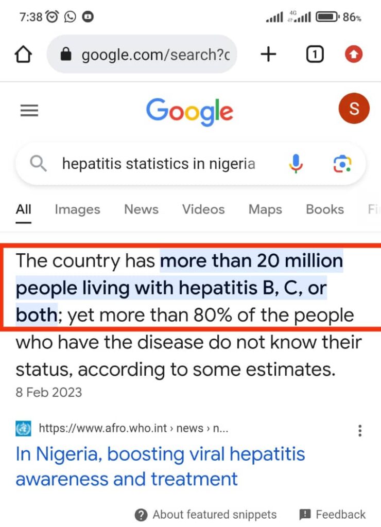Tap the search magnifier icon

tap(38, 164)
